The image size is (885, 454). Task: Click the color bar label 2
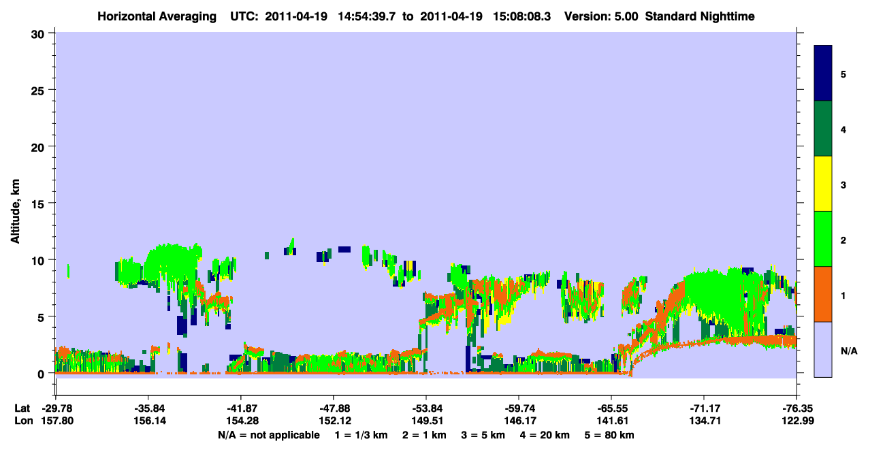tap(844, 240)
